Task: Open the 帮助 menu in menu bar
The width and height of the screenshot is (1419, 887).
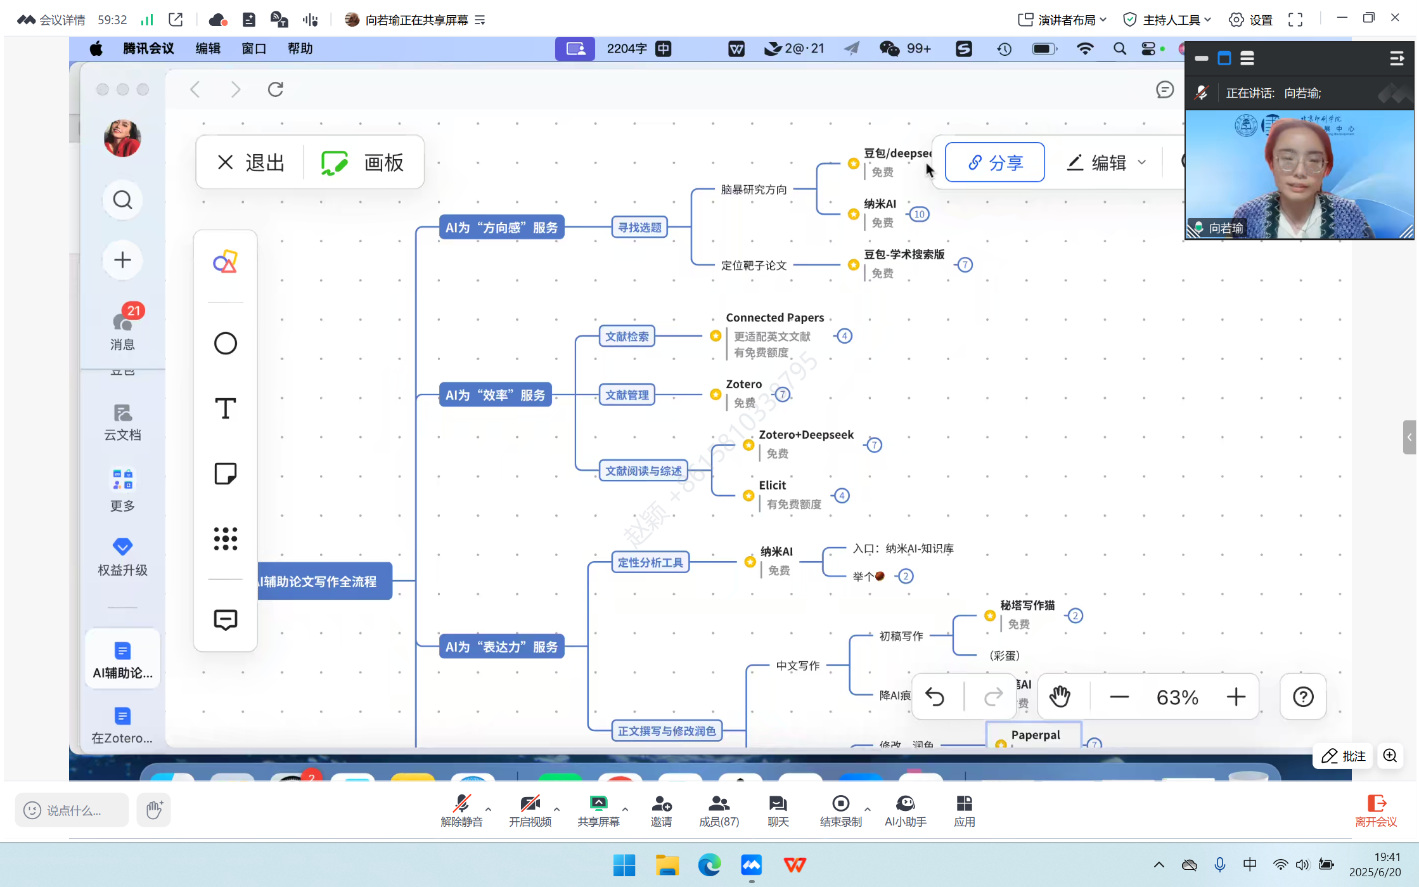Action: coord(300,49)
